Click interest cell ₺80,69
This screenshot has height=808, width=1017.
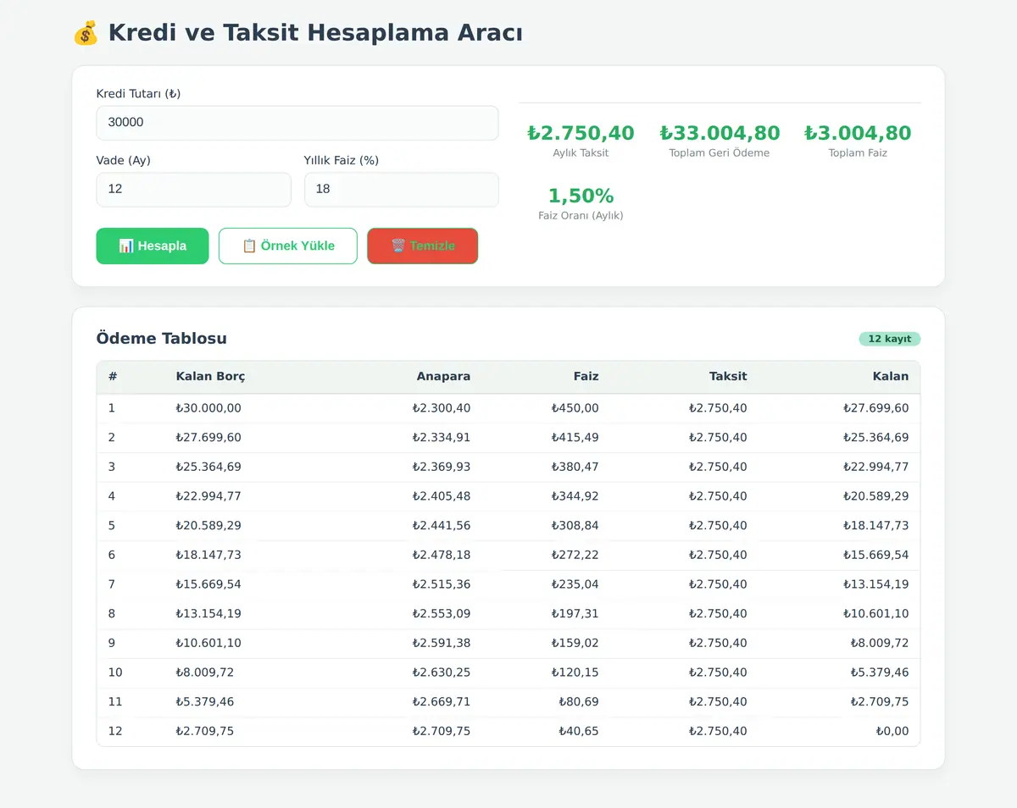click(x=579, y=701)
